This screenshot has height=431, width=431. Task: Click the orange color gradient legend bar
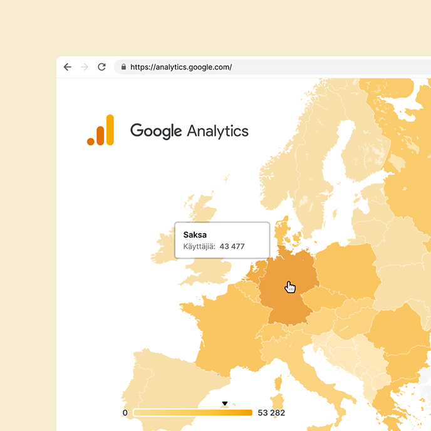tap(193, 413)
